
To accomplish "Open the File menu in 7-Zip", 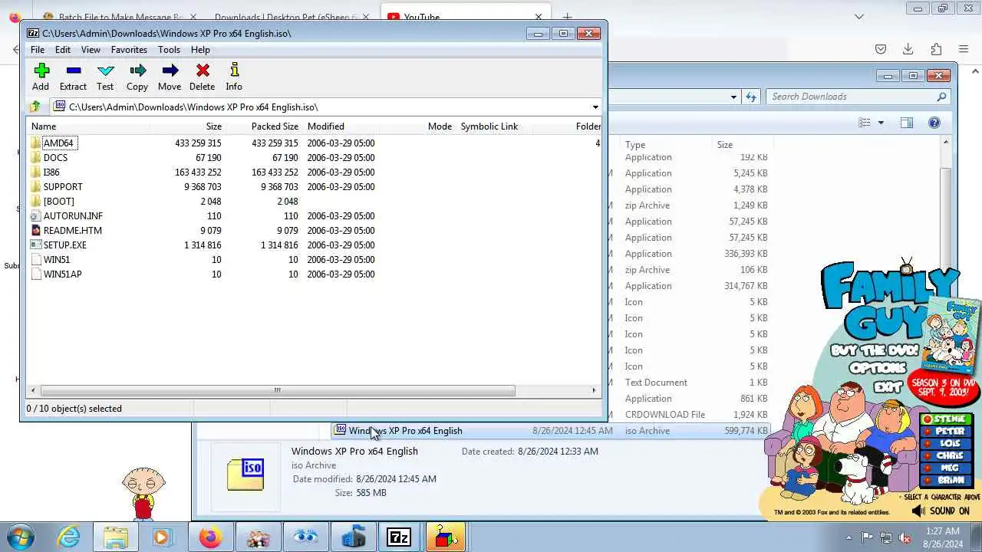I will (x=37, y=50).
